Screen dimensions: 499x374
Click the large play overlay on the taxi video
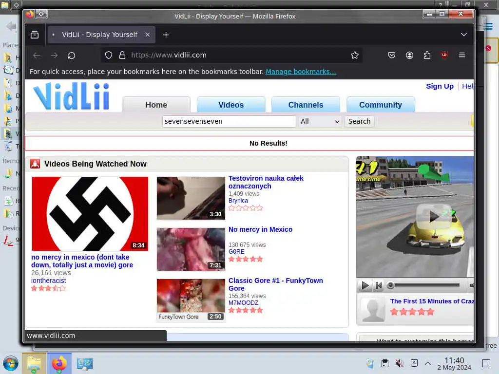pyautogui.click(x=433, y=217)
